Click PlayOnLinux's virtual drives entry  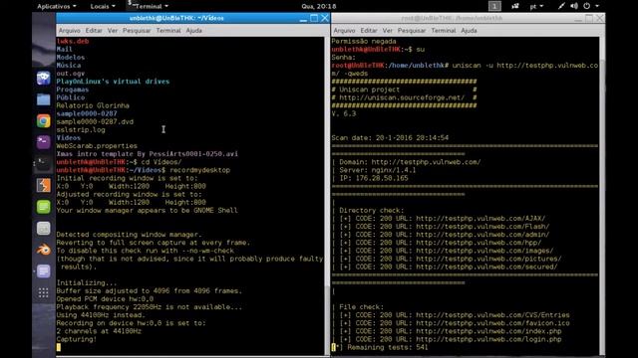pos(113,82)
